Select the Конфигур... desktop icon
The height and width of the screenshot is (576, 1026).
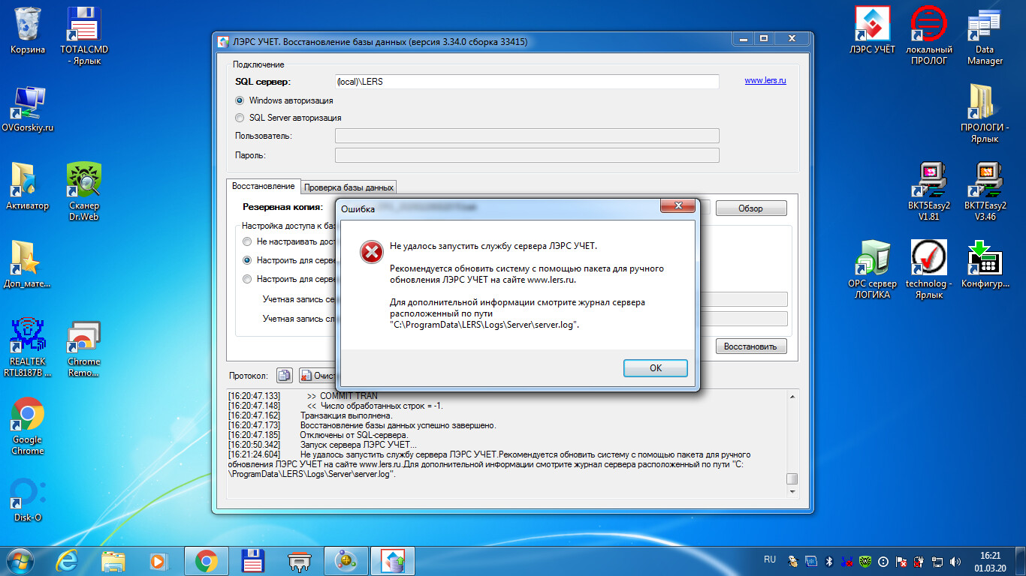tap(985, 264)
